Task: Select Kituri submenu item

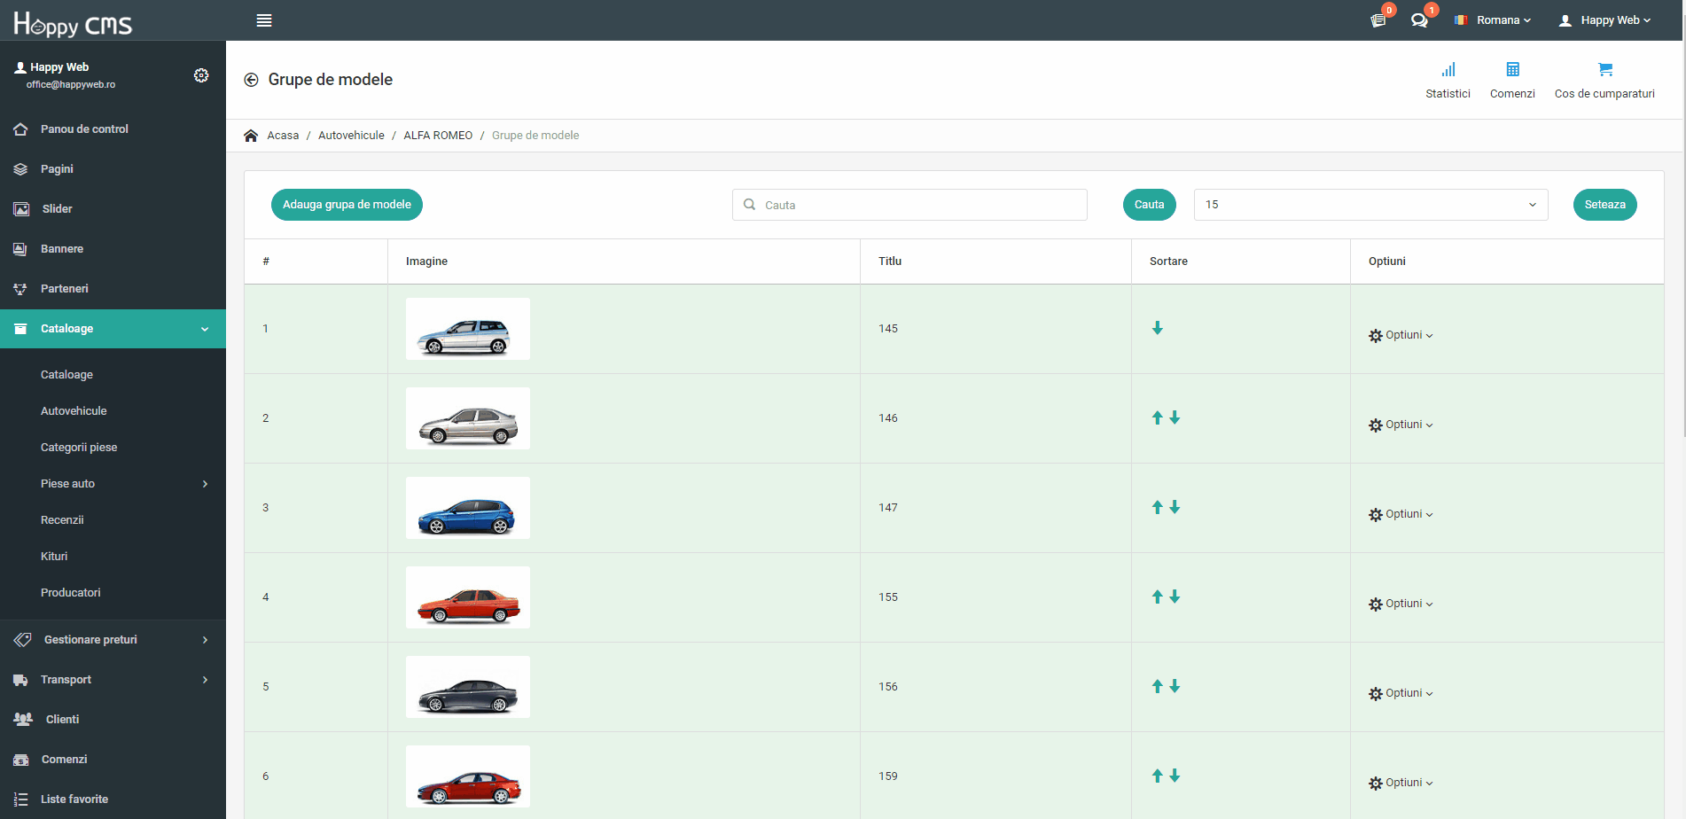Action: pyautogui.click(x=54, y=557)
